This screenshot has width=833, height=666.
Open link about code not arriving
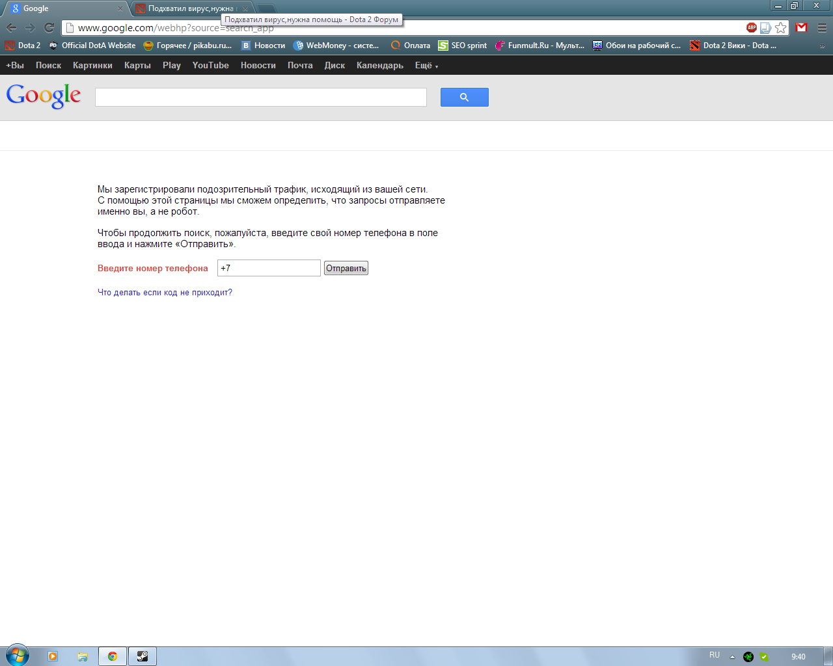[x=165, y=293]
